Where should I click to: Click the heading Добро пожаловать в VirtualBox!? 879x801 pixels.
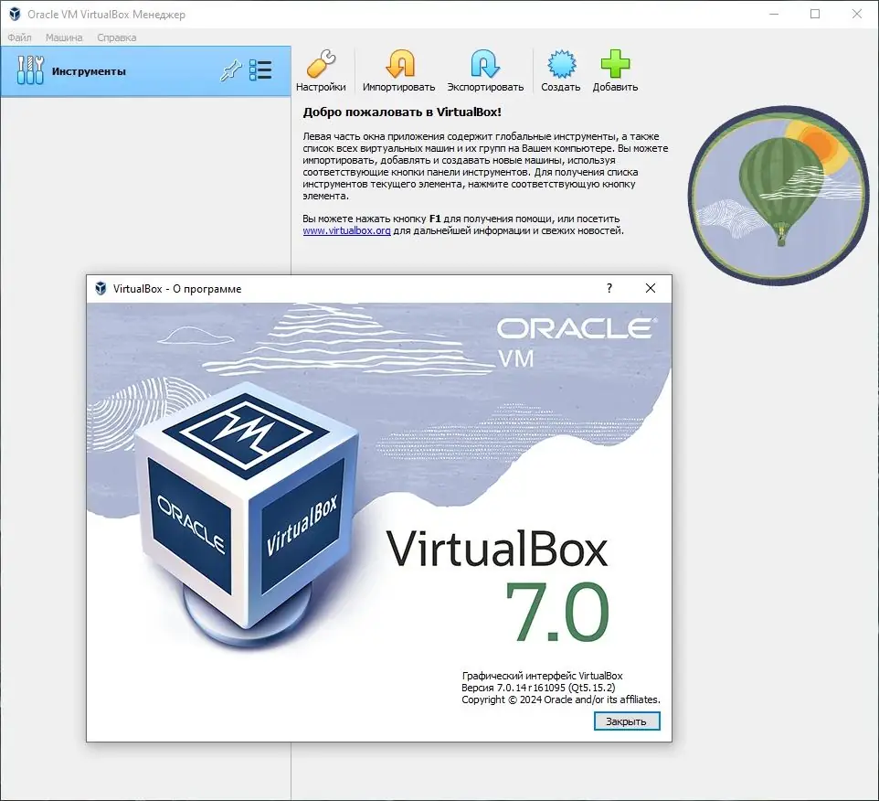click(402, 112)
